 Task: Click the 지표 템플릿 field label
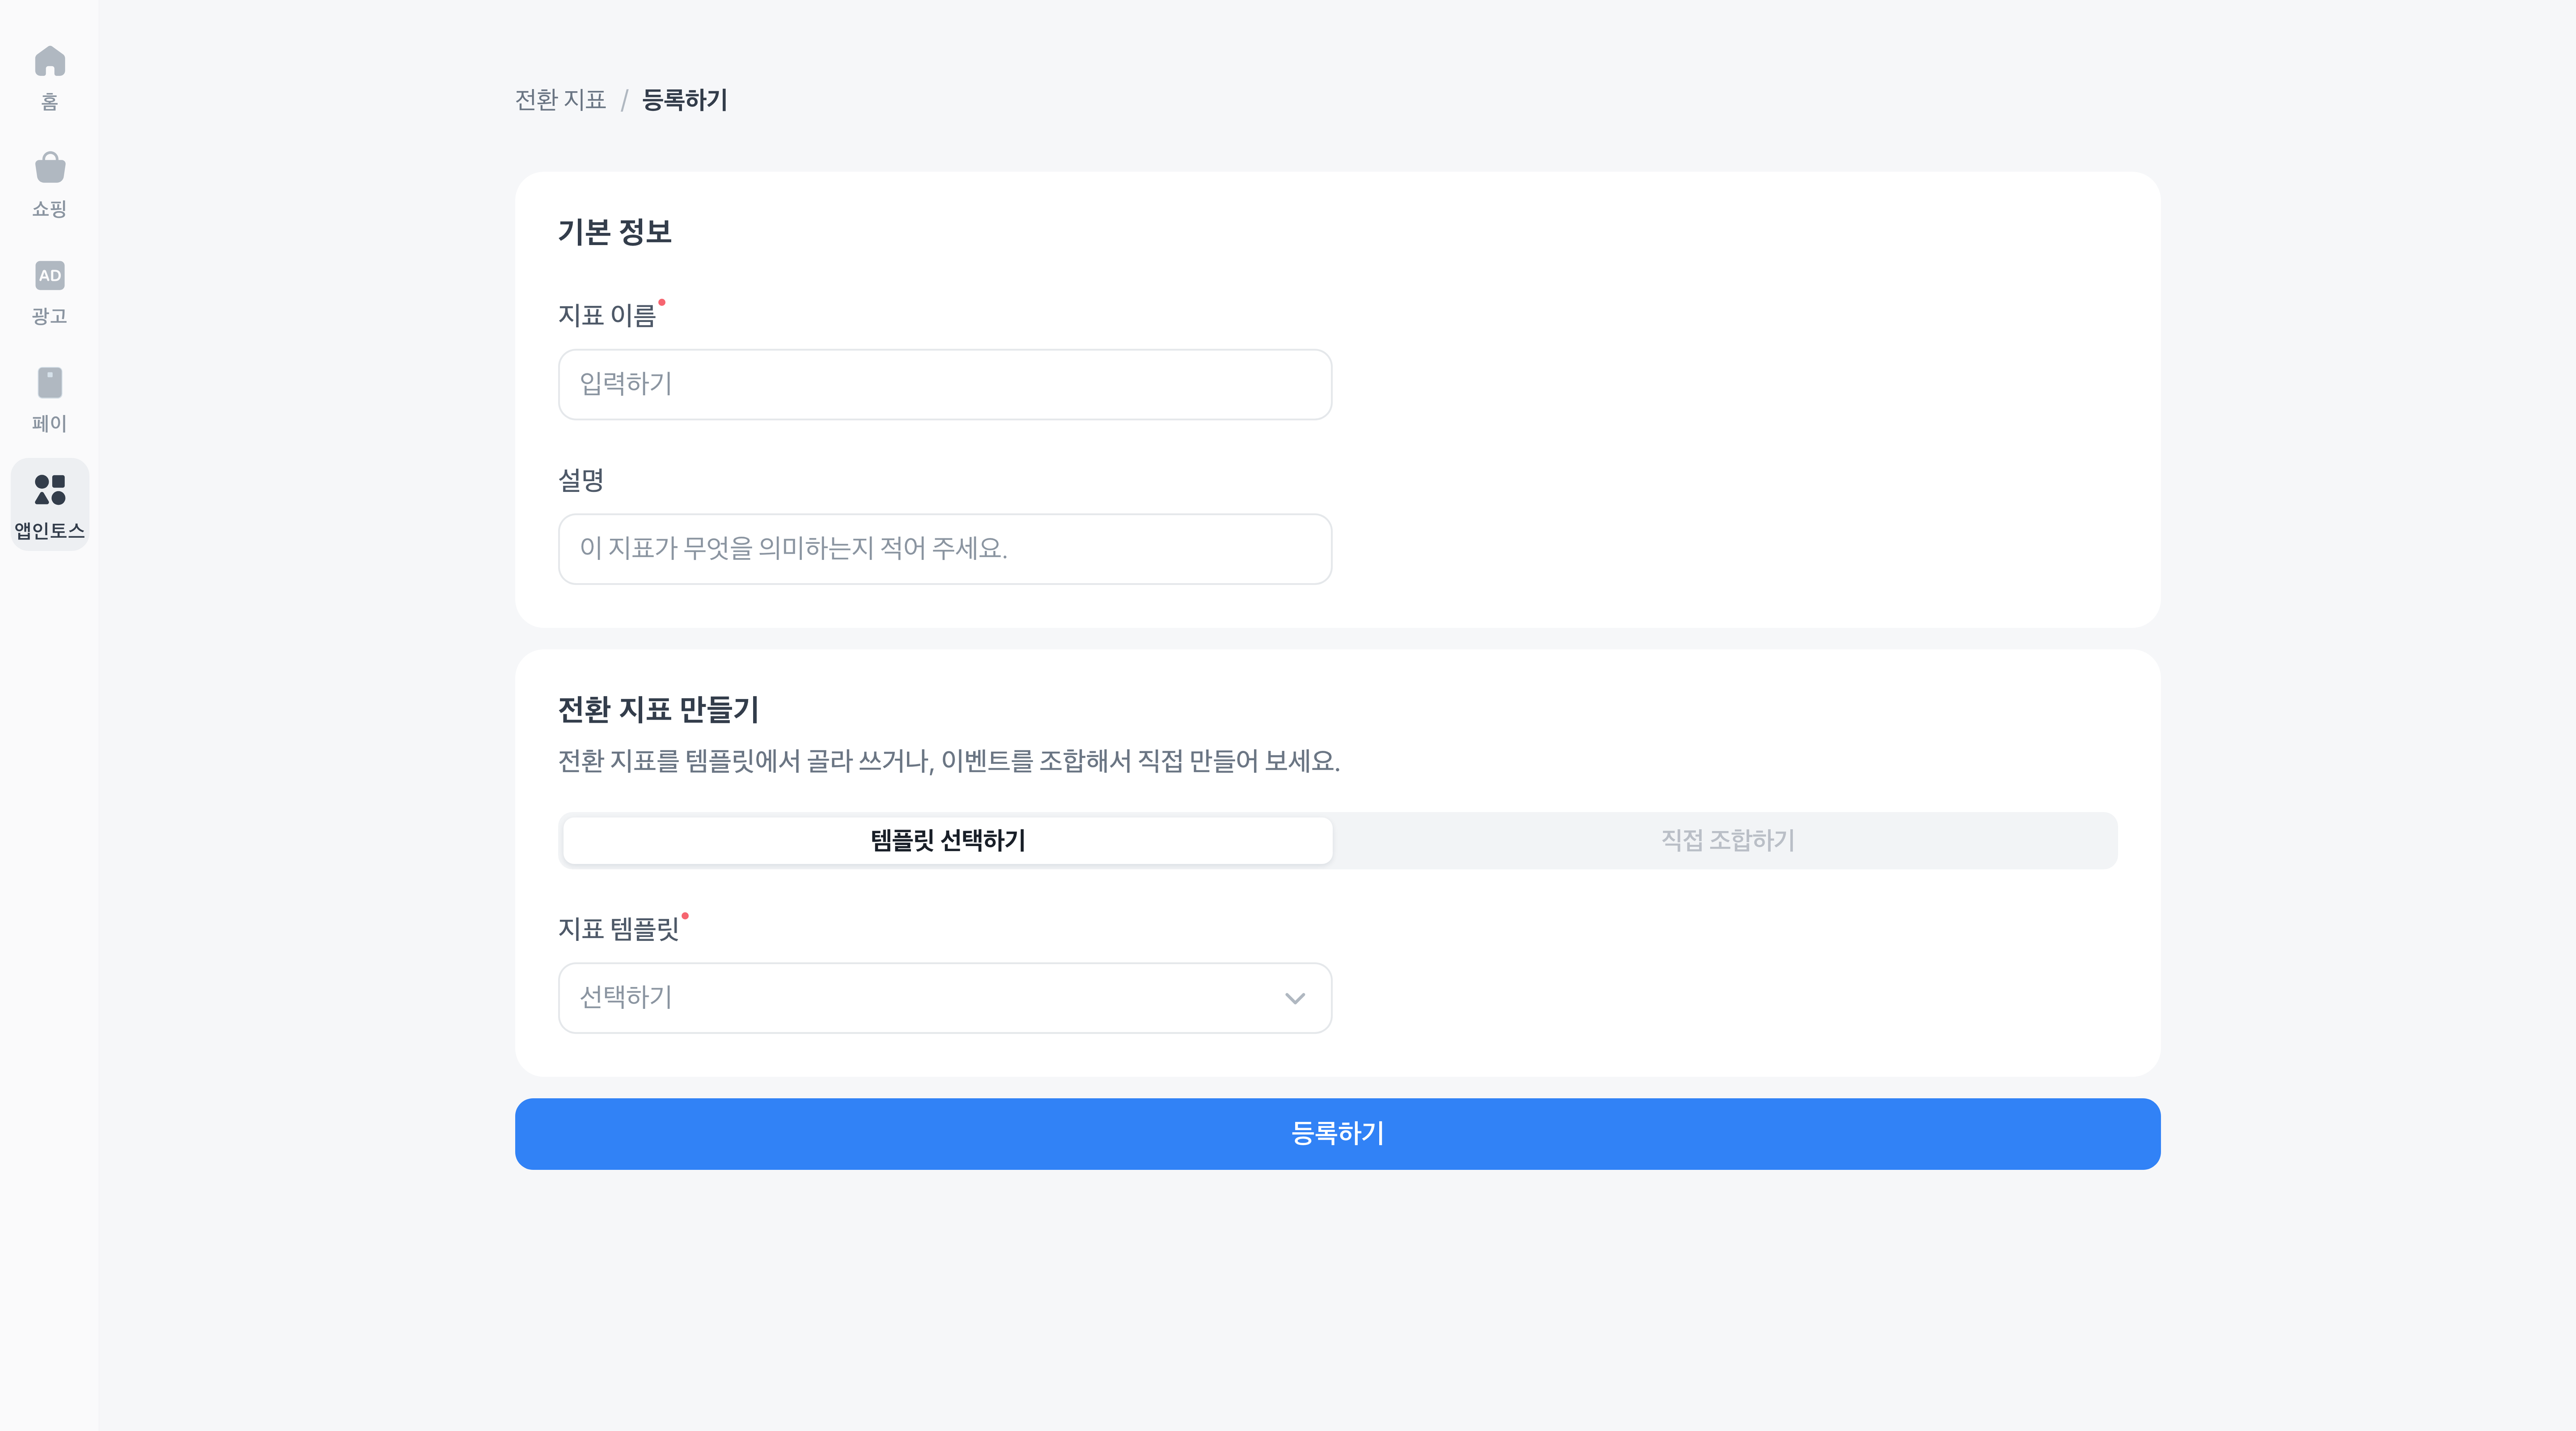point(618,929)
